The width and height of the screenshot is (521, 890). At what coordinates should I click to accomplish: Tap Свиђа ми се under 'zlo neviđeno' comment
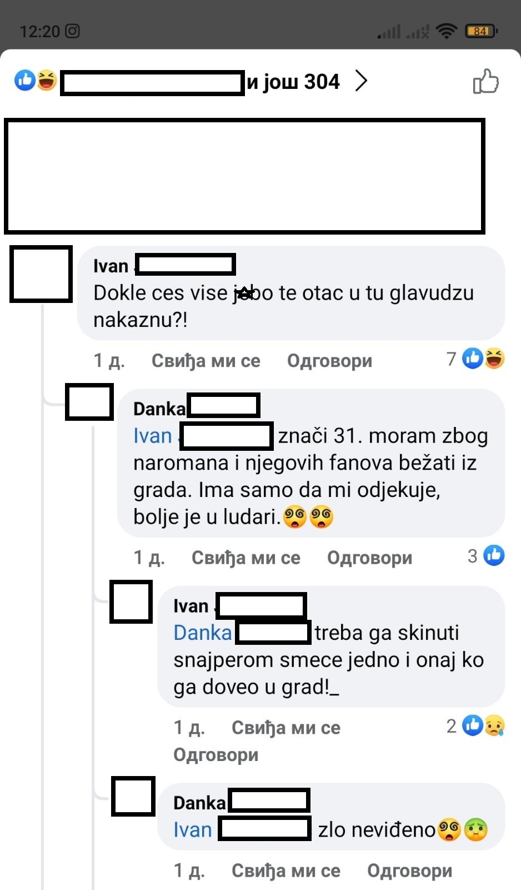(x=285, y=871)
